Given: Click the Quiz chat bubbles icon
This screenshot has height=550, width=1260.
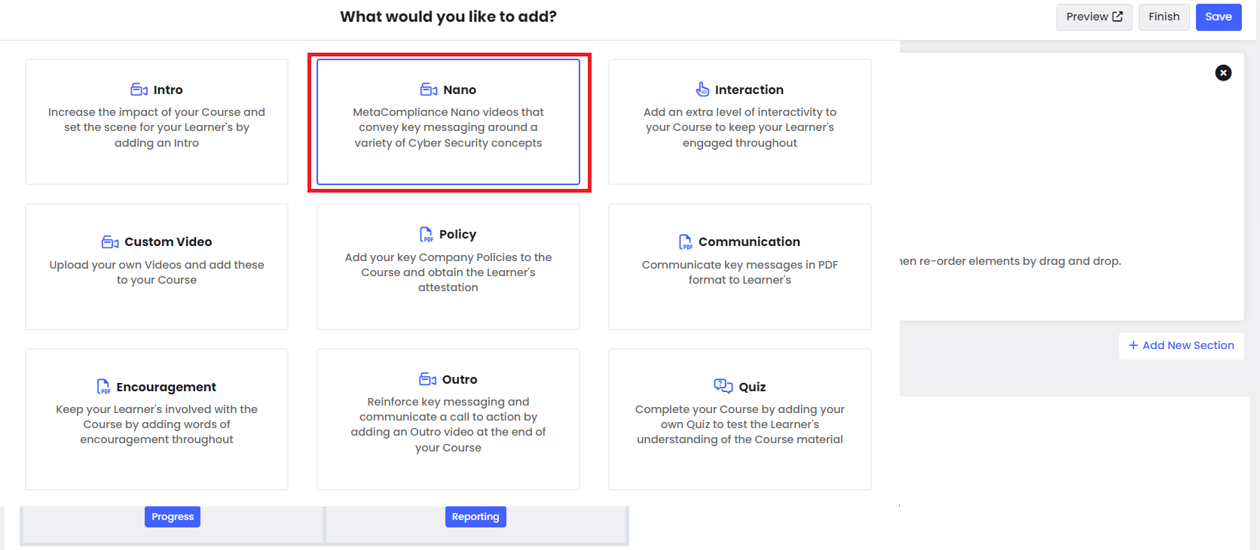Looking at the screenshot, I should [723, 386].
